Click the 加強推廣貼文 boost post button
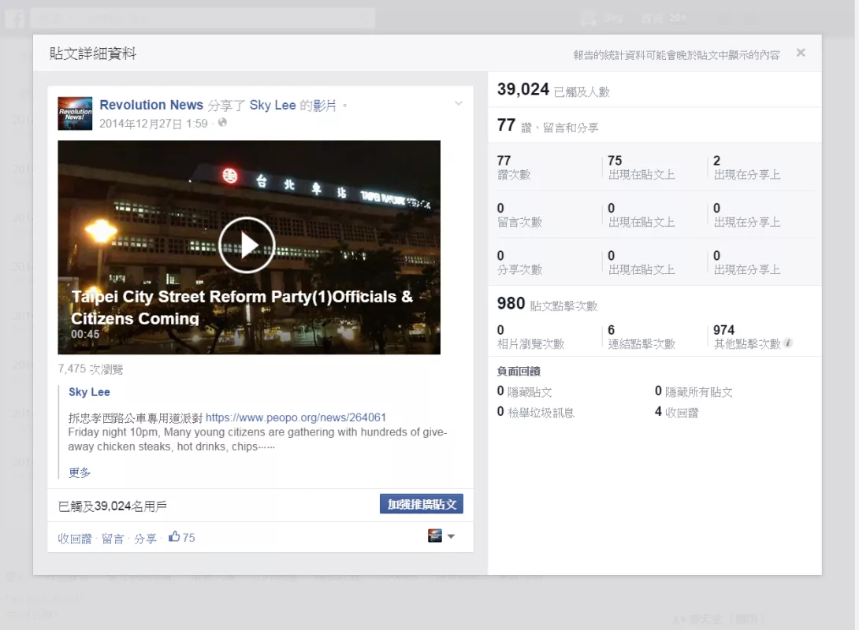 point(422,504)
